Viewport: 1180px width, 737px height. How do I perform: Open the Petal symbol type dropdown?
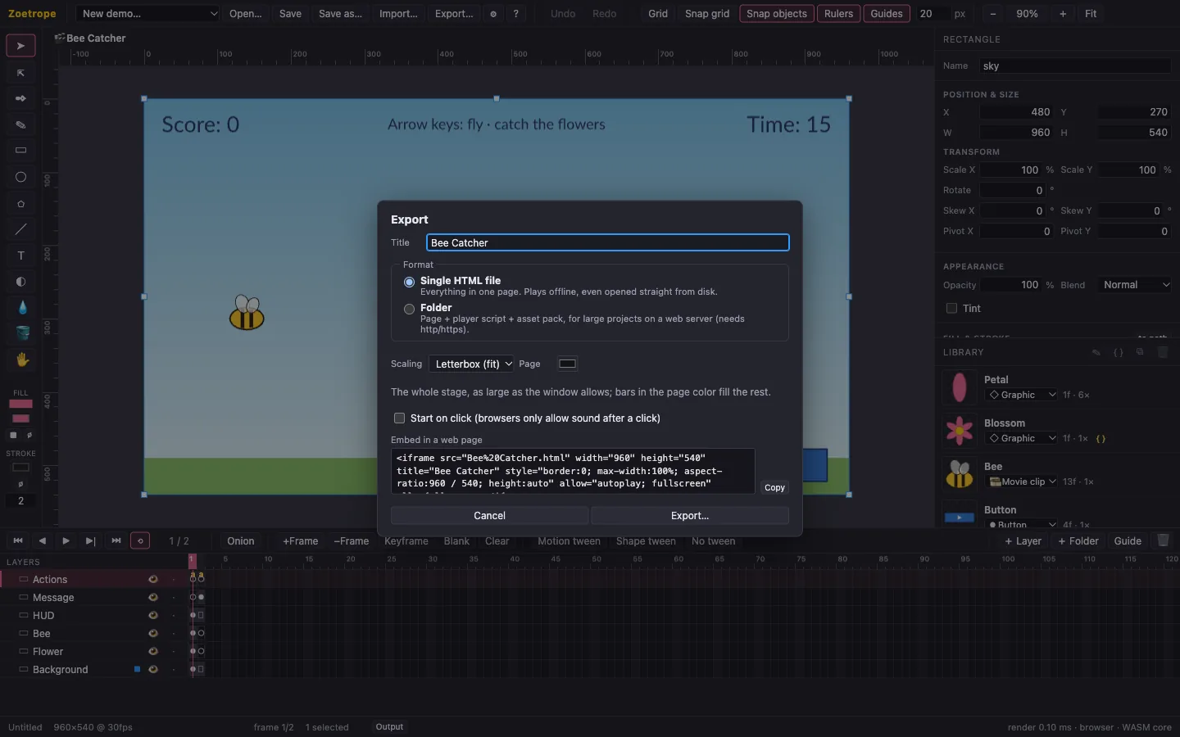click(1021, 395)
